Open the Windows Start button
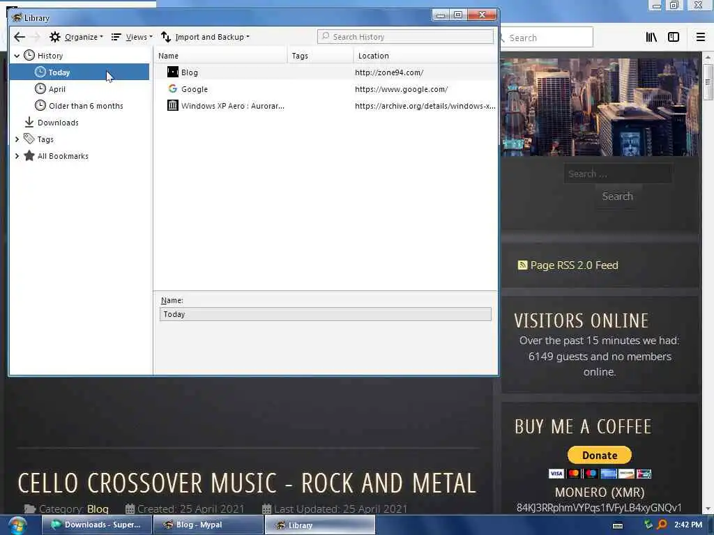Viewport: 714px width, 535px height. coord(17,525)
